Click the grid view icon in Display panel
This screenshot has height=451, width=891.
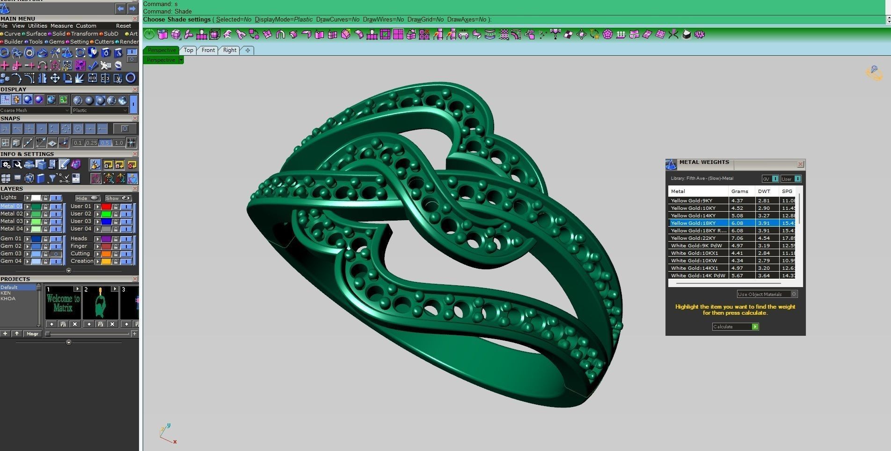[x=5, y=100]
